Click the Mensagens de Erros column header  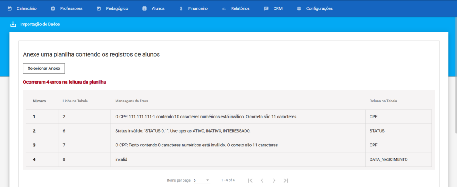(132, 101)
